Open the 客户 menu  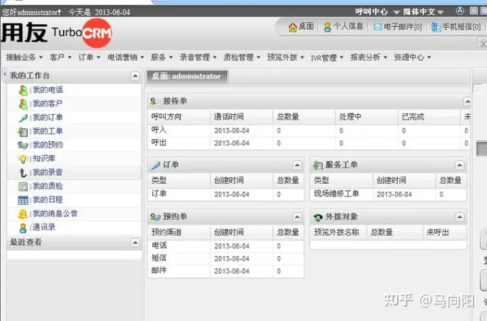point(61,57)
